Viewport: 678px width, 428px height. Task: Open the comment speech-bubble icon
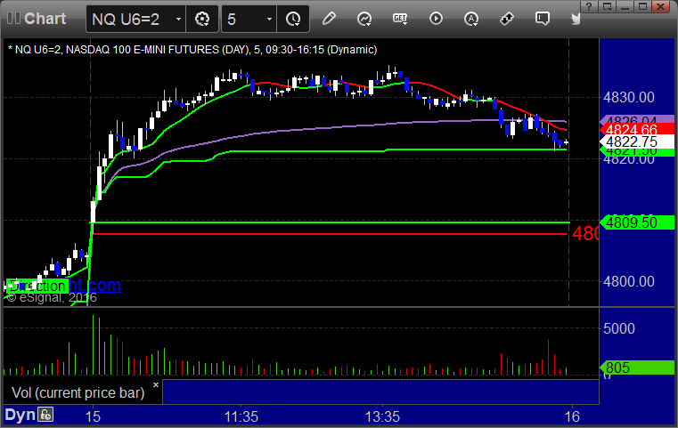pyautogui.click(x=543, y=19)
